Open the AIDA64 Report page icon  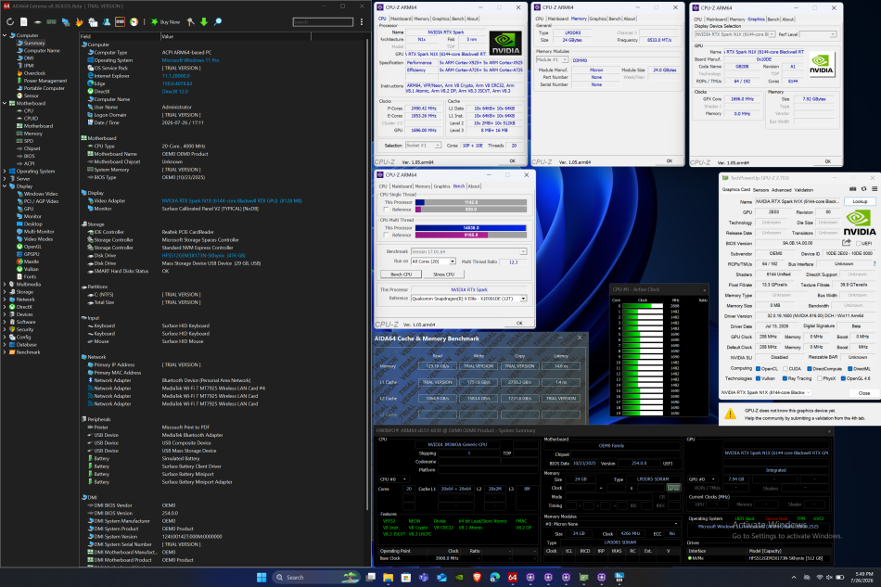(23, 22)
